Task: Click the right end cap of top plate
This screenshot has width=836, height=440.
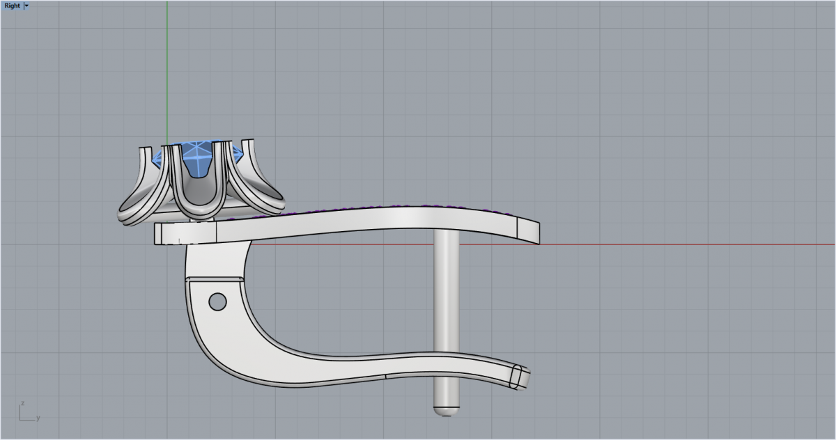Action: click(528, 232)
